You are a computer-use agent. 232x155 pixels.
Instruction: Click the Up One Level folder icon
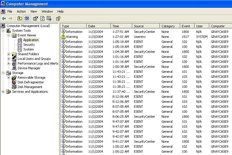click(x=20, y=18)
